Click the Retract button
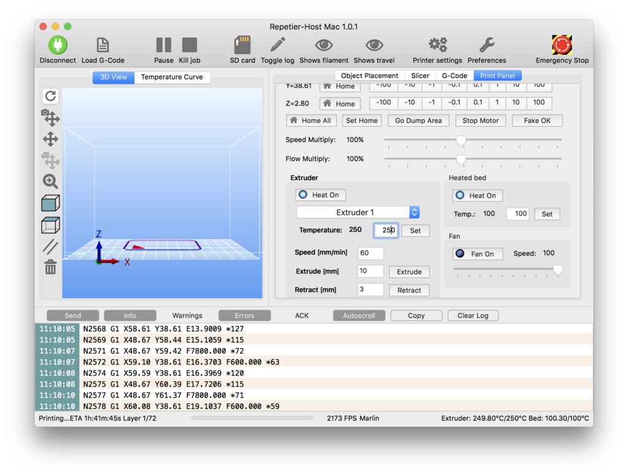Image resolution: width=628 pixels, height=476 pixels. pyautogui.click(x=409, y=290)
